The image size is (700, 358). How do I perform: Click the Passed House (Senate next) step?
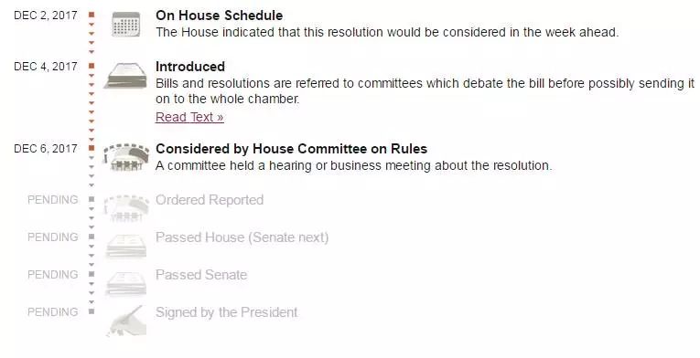click(x=242, y=237)
